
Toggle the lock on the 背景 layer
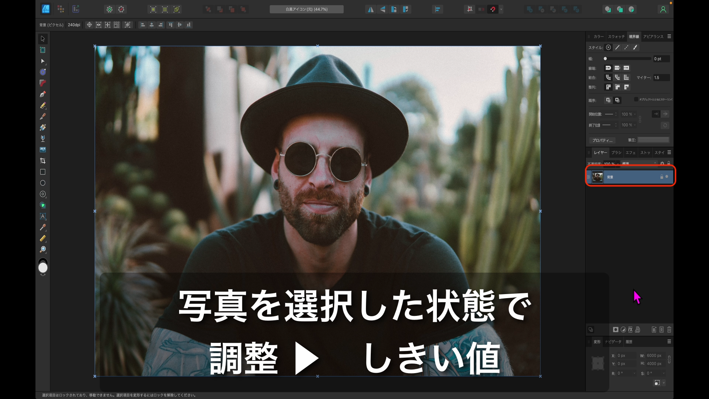pos(662,177)
